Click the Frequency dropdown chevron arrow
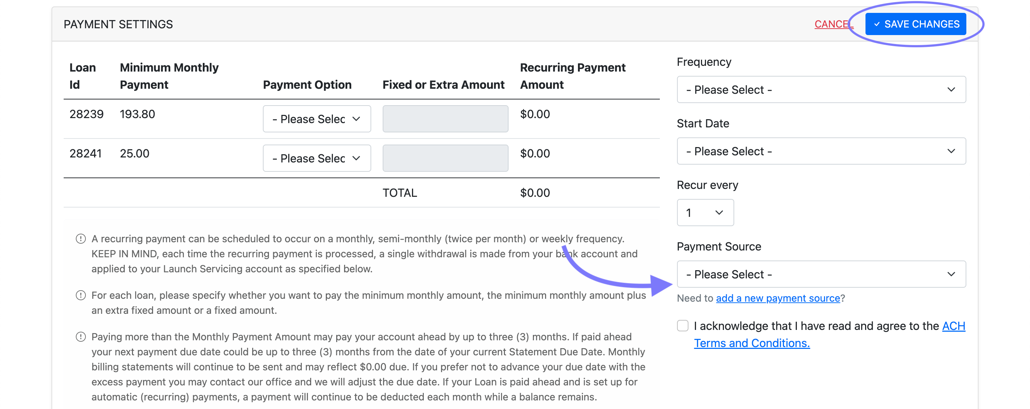This screenshot has height=409, width=1030. coord(951,90)
